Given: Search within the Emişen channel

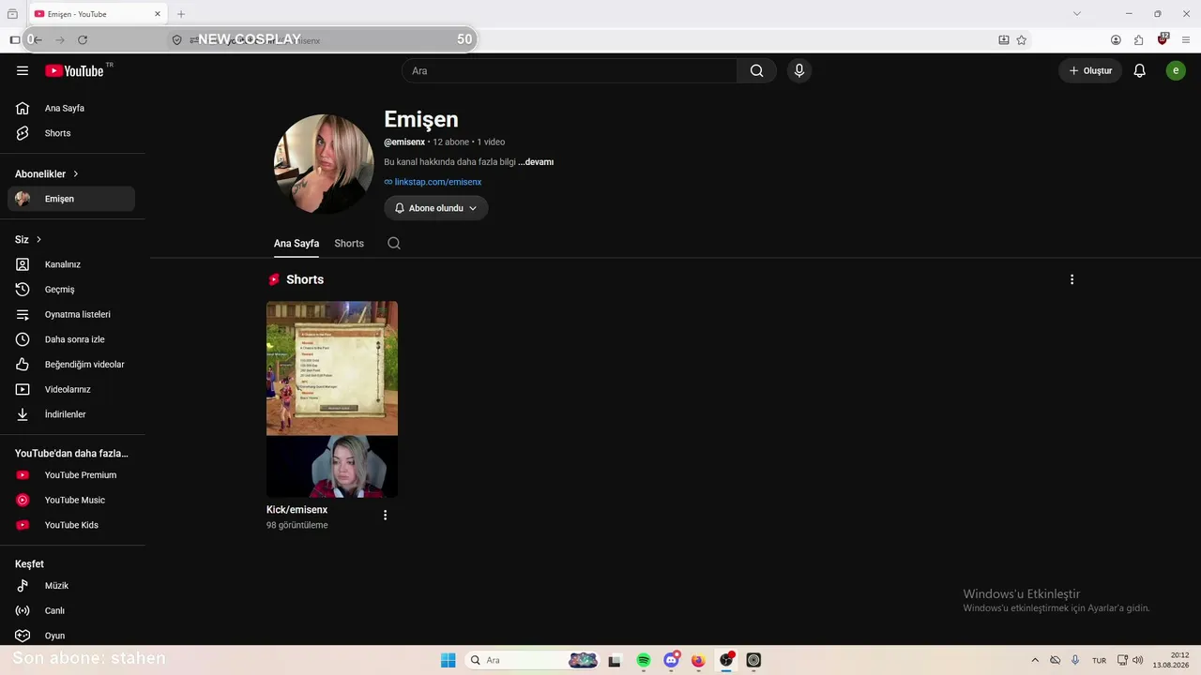Looking at the screenshot, I should [x=394, y=243].
